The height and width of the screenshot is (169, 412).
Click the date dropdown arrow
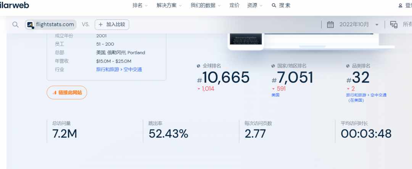(377, 25)
